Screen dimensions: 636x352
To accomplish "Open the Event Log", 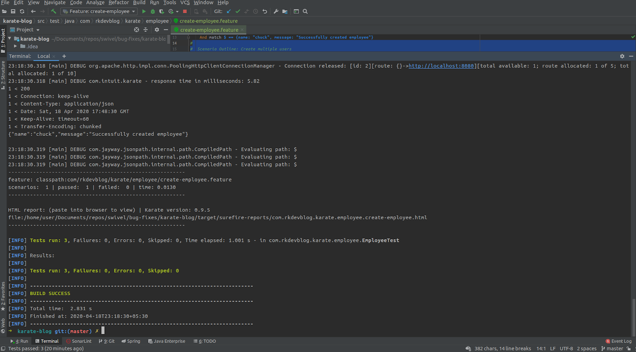I will click(x=619, y=341).
